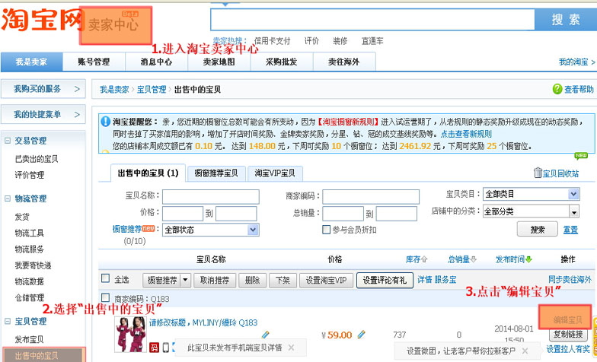
Task: Select the 出售中的宝贝 (1) tab
Action: pyautogui.click(x=148, y=173)
